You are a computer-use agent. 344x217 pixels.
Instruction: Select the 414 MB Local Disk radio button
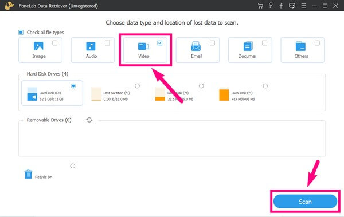click(265, 86)
